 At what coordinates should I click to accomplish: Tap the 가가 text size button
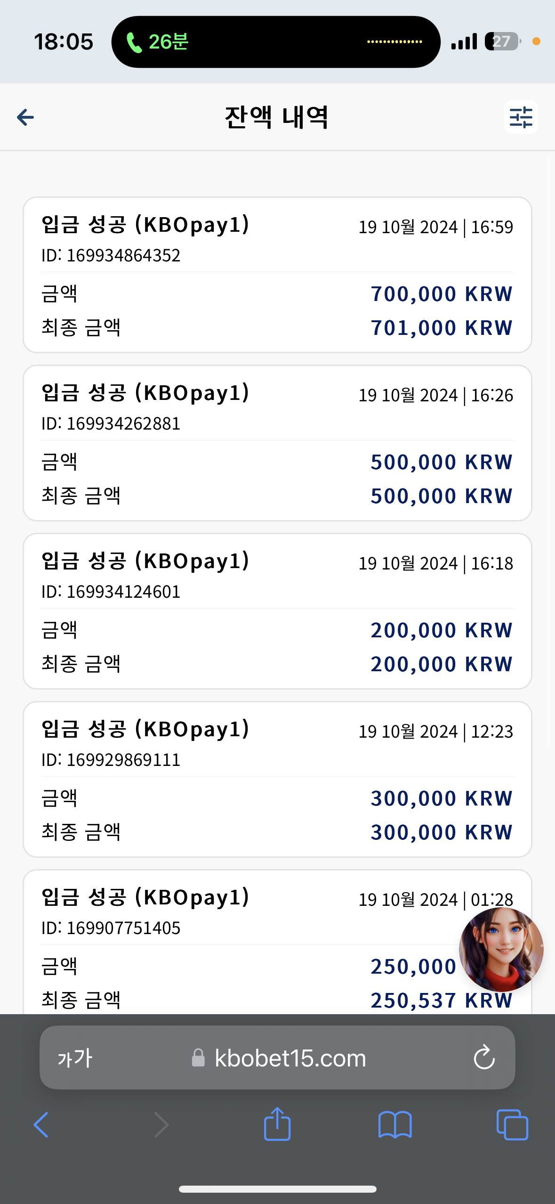[x=75, y=1058]
